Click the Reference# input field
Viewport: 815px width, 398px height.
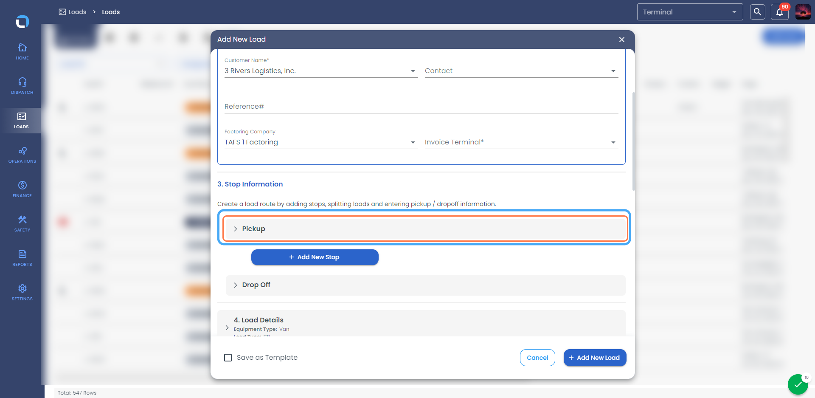click(x=421, y=107)
